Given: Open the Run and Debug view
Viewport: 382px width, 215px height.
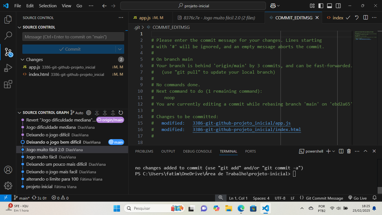Looking at the screenshot, I should click(x=8, y=68).
